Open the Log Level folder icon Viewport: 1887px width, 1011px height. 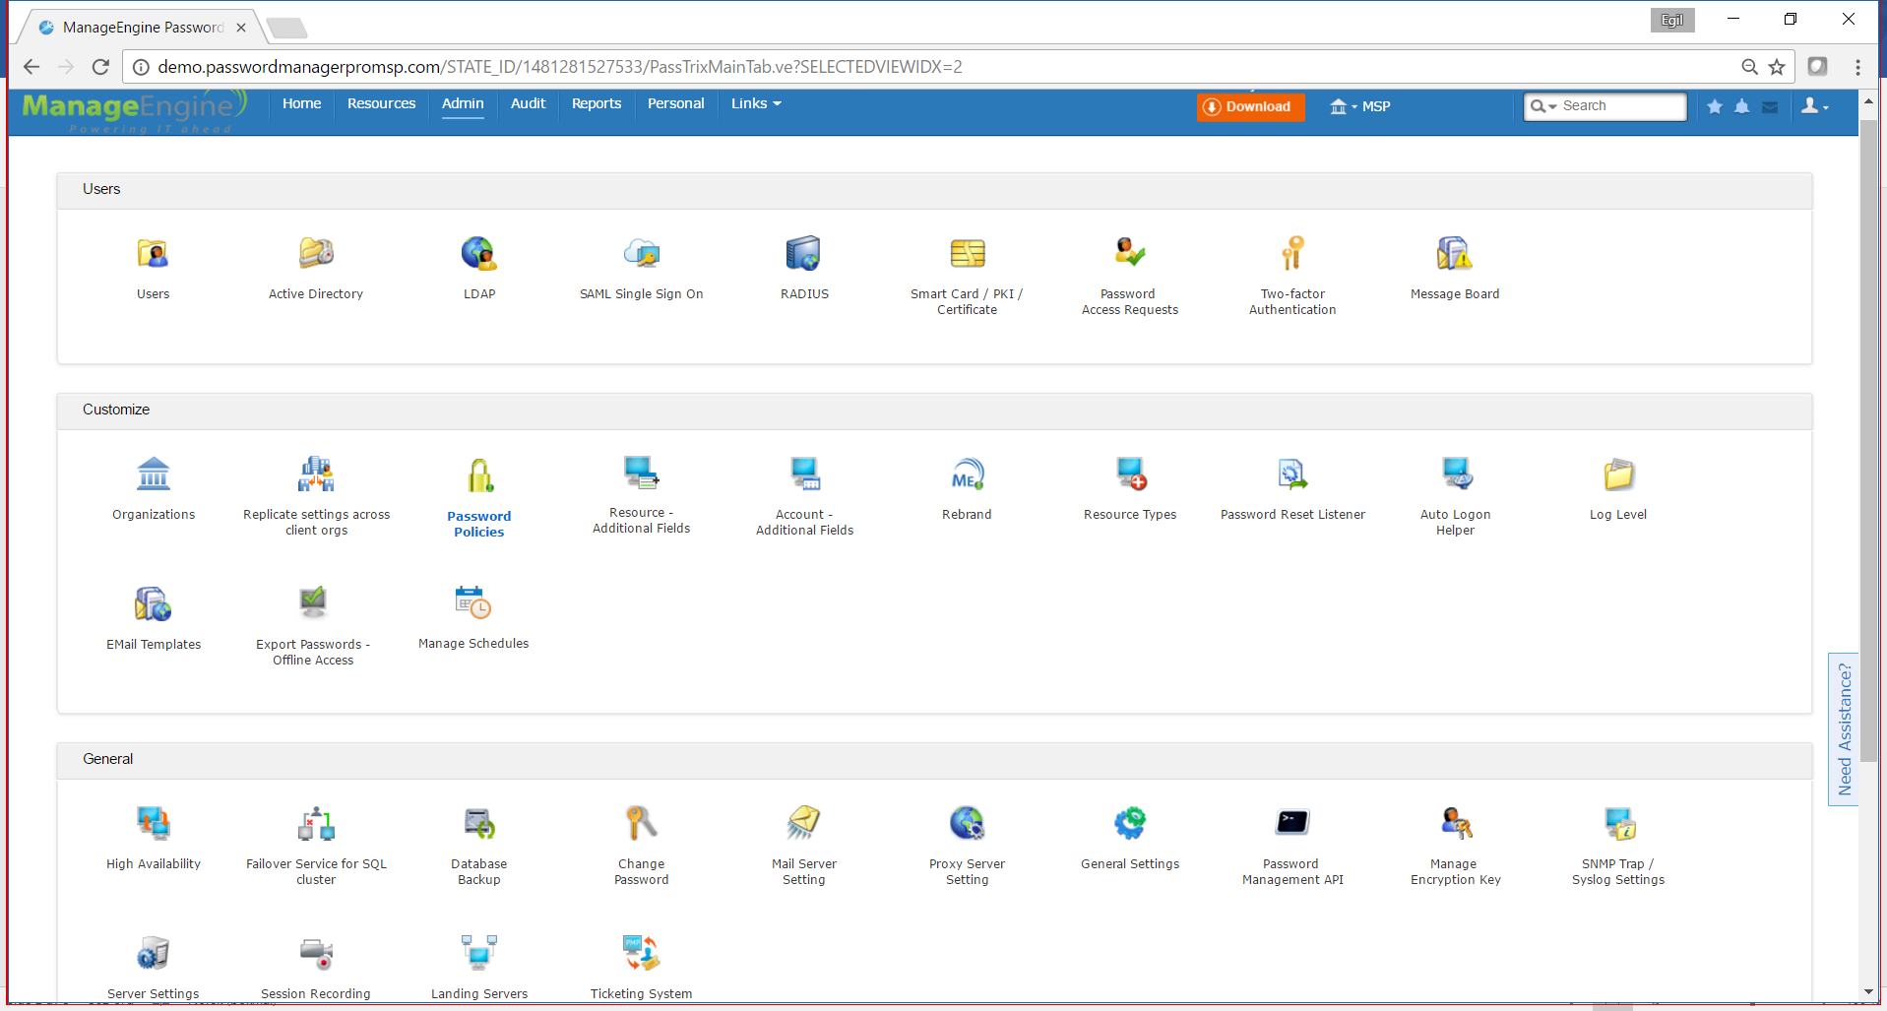pos(1618,474)
